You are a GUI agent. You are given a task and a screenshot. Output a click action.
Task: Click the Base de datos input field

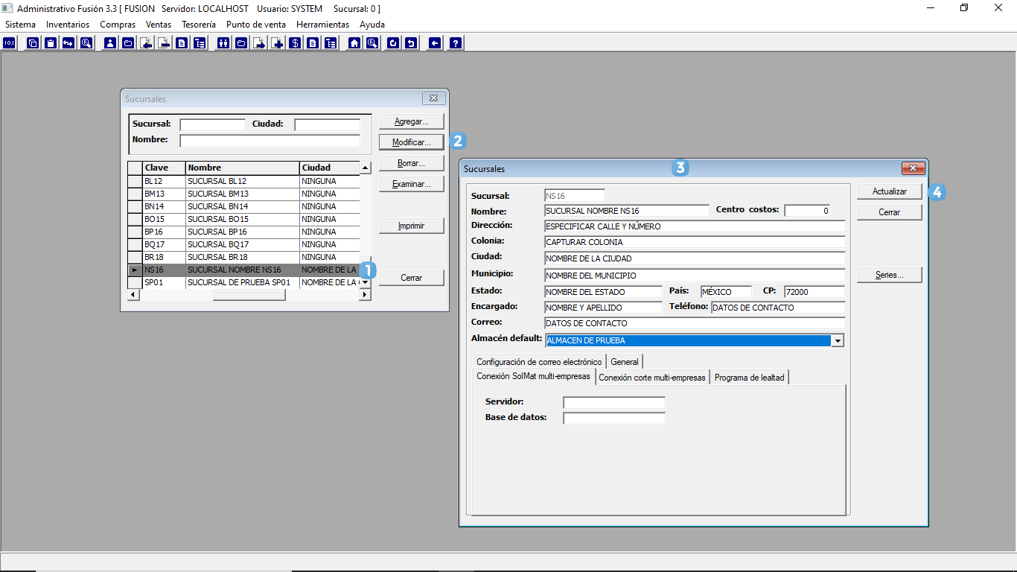[614, 419]
